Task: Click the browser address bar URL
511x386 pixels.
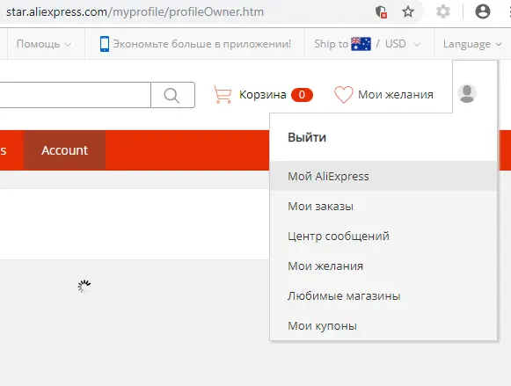Action: pos(135,12)
